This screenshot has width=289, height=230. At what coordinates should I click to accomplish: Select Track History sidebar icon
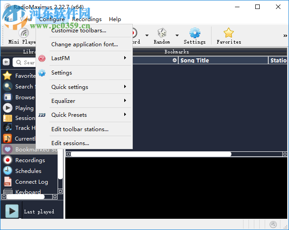click(x=8, y=128)
